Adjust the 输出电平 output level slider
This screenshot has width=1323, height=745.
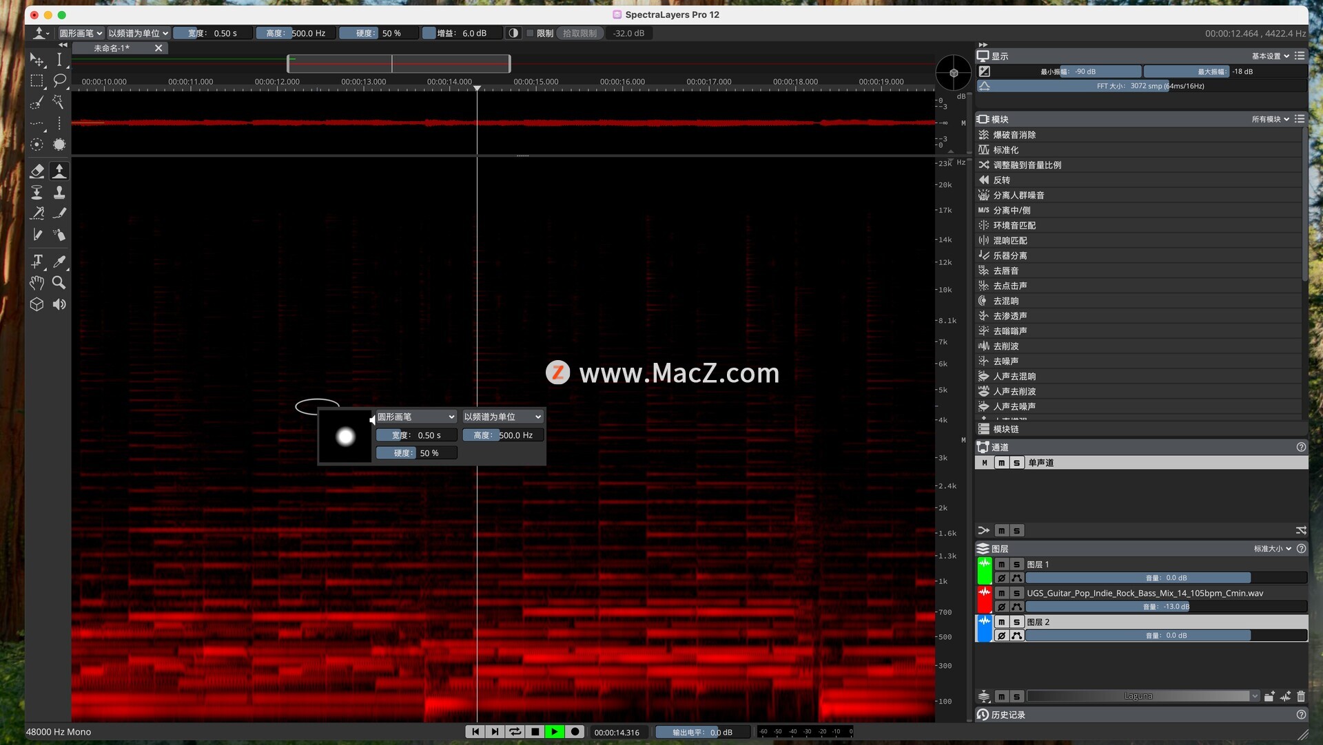pyautogui.click(x=702, y=732)
